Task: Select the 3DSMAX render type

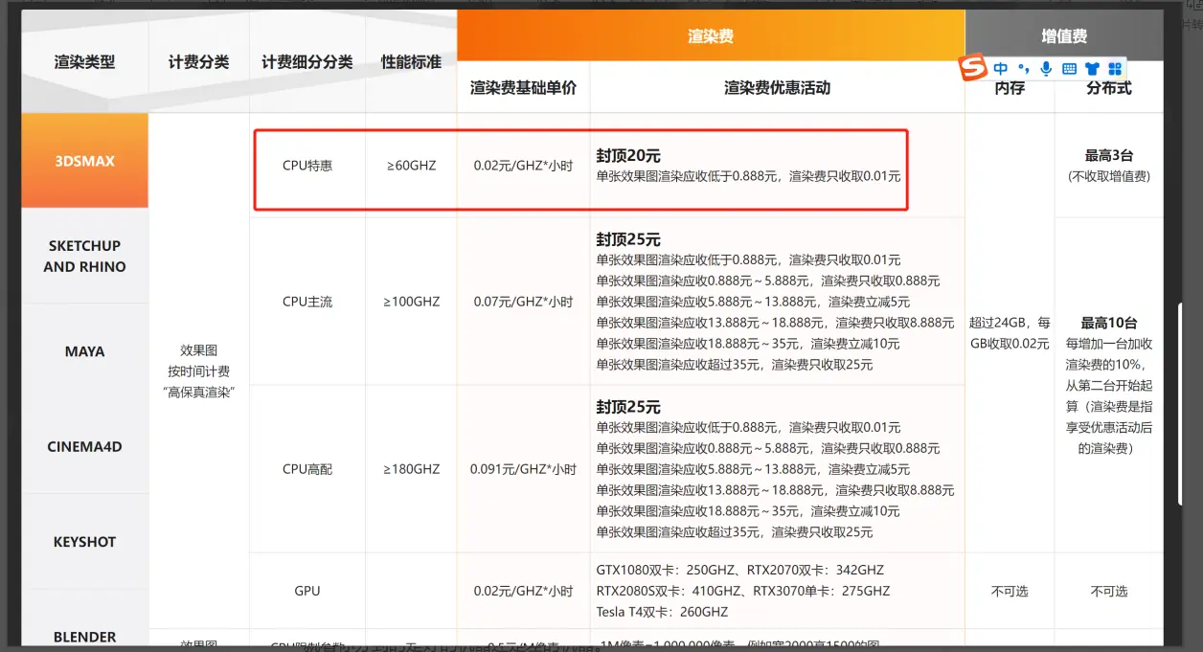Action: pos(84,161)
